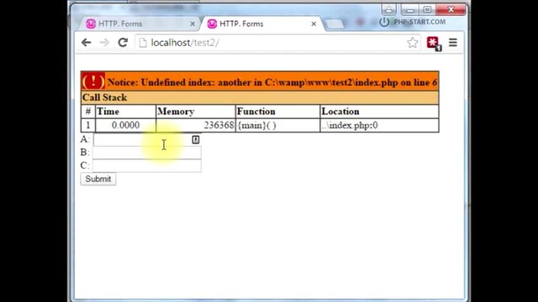Image resolution: width=538 pixels, height=302 pixels.
Task: Click the Time column header
Action: point(125,112)
